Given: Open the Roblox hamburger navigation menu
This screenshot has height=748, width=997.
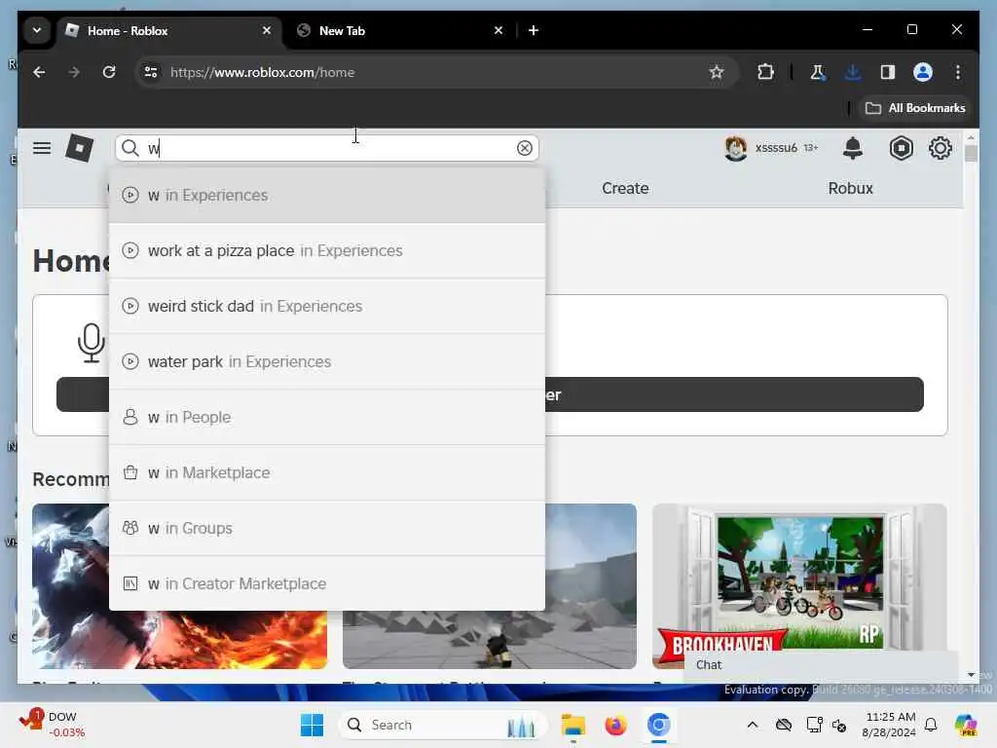Looking at the screenshot, I should click(x=42, y=148).
